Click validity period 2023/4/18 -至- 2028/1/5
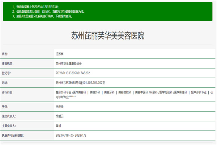Image resolution: width=217 pixels, height=145 pixels. click(x=71, y=136)
